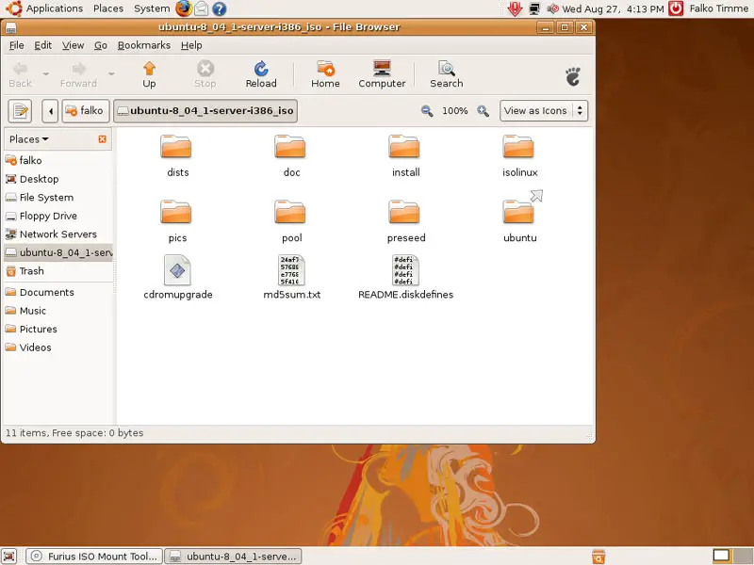Select the install folder icon
Image resolution: width=754 pixels, height=565 pixels.
pos(404,147)
